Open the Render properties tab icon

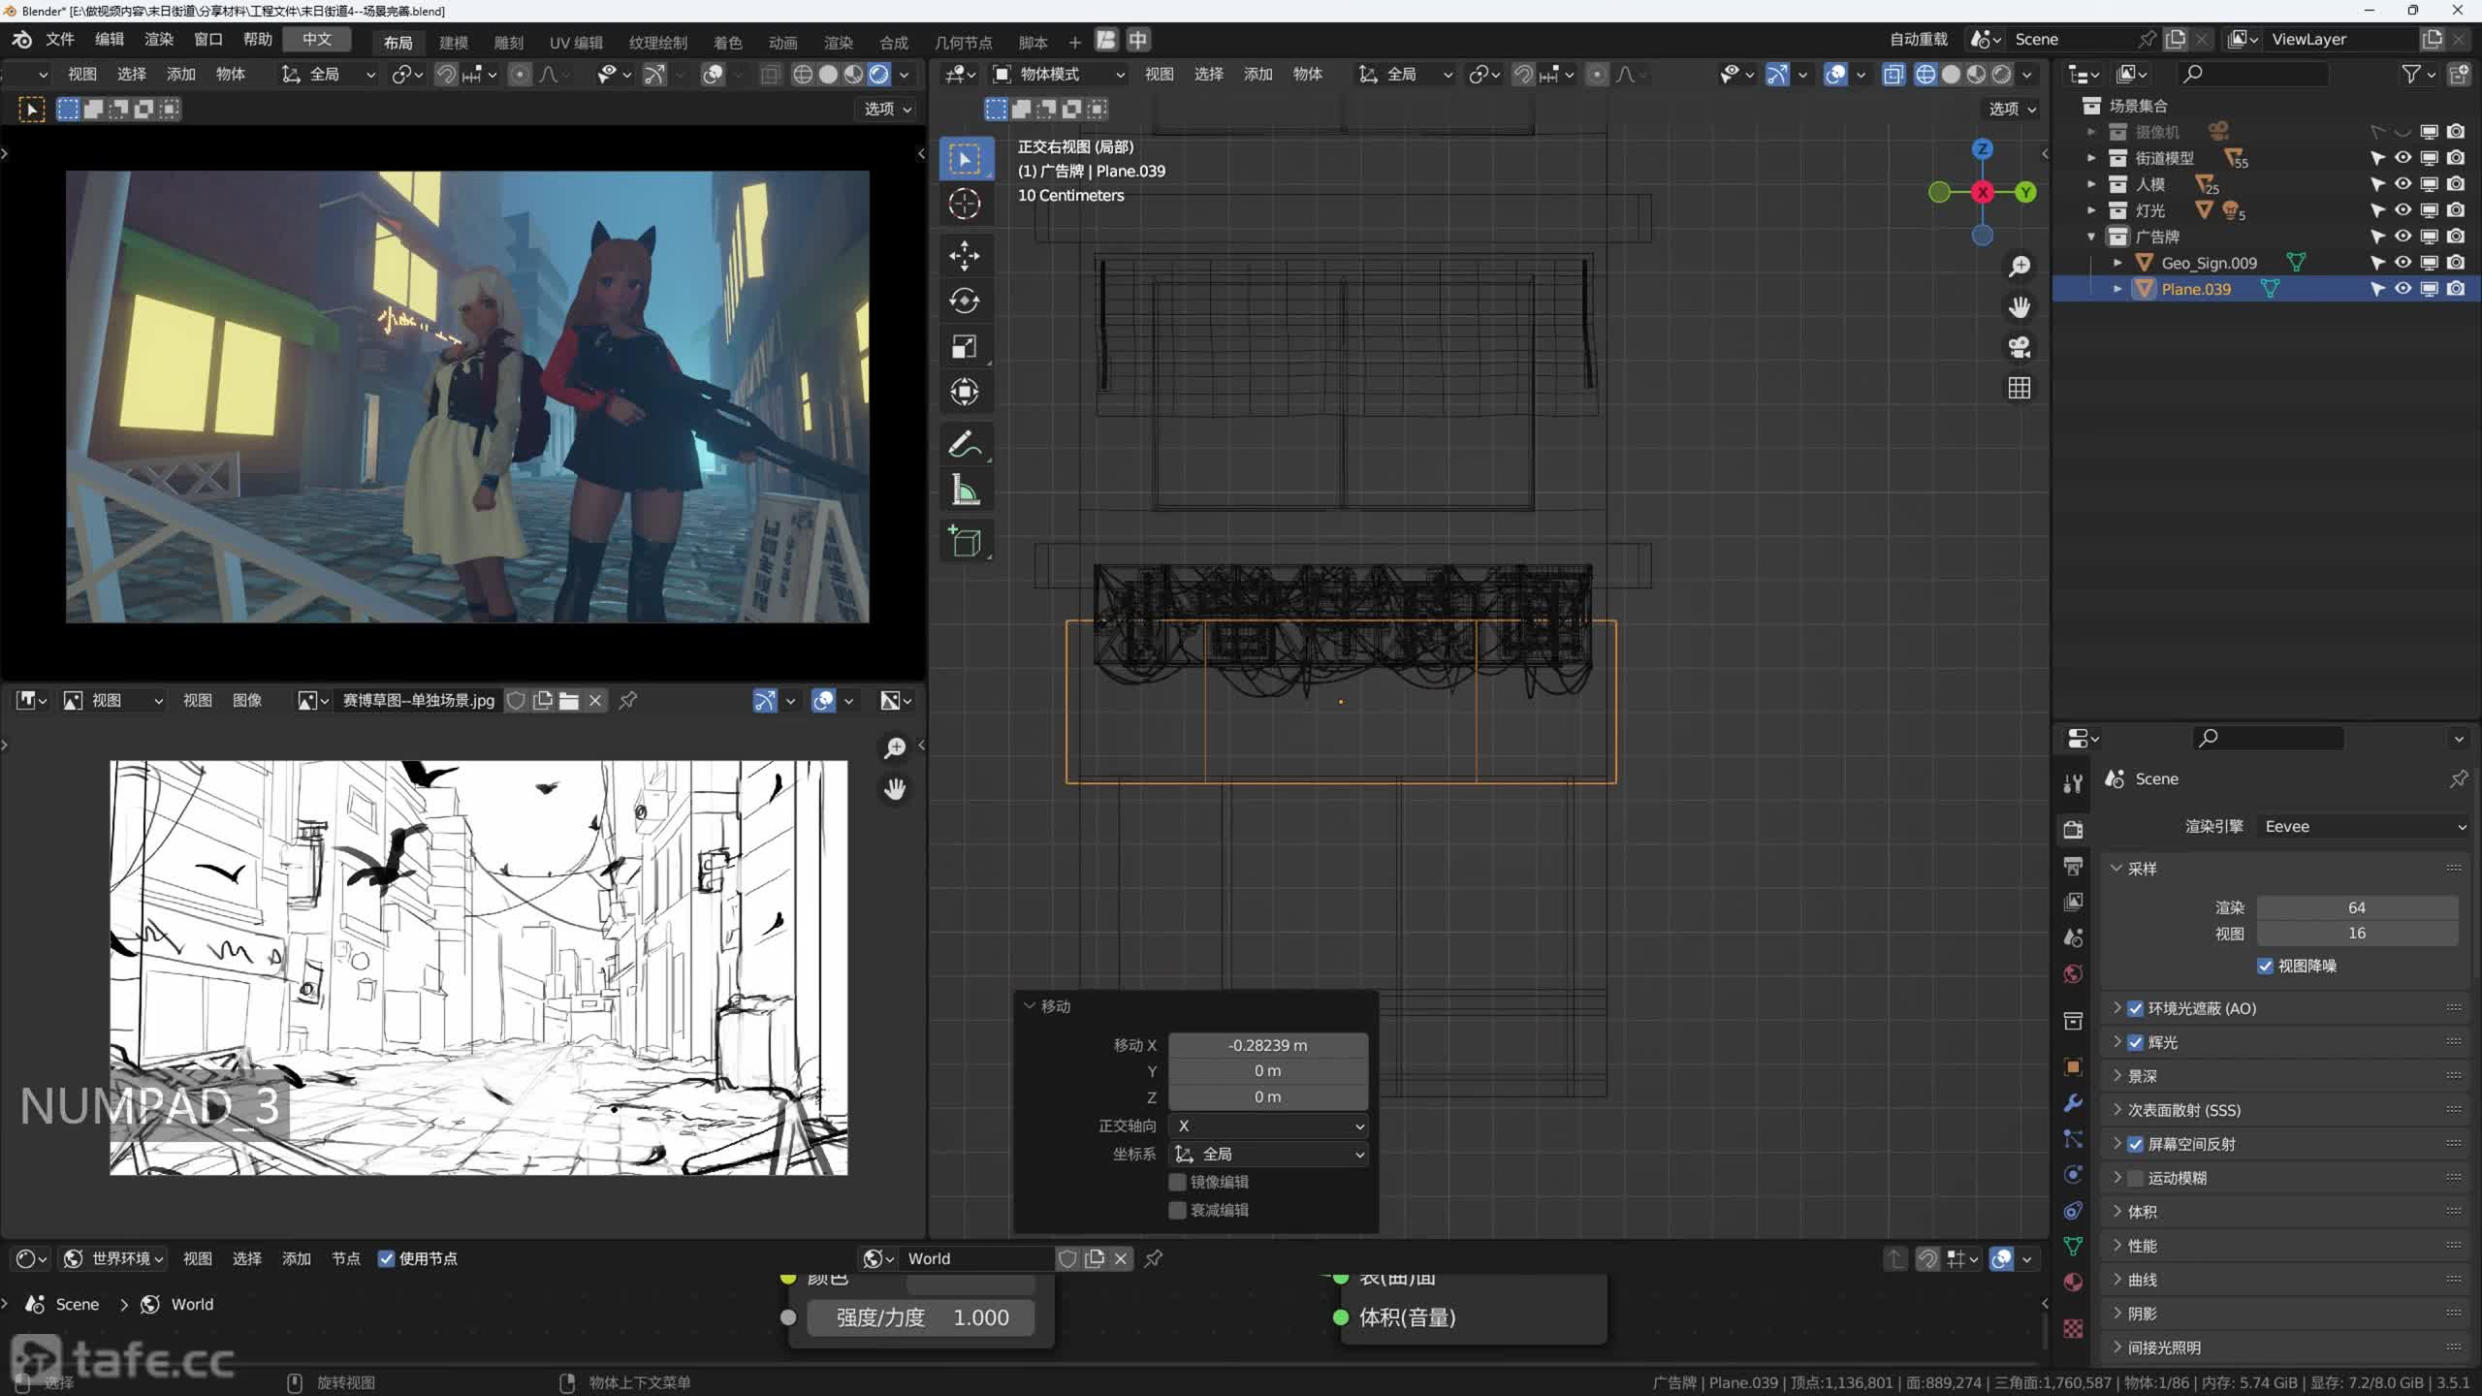tap(2073, 829)
